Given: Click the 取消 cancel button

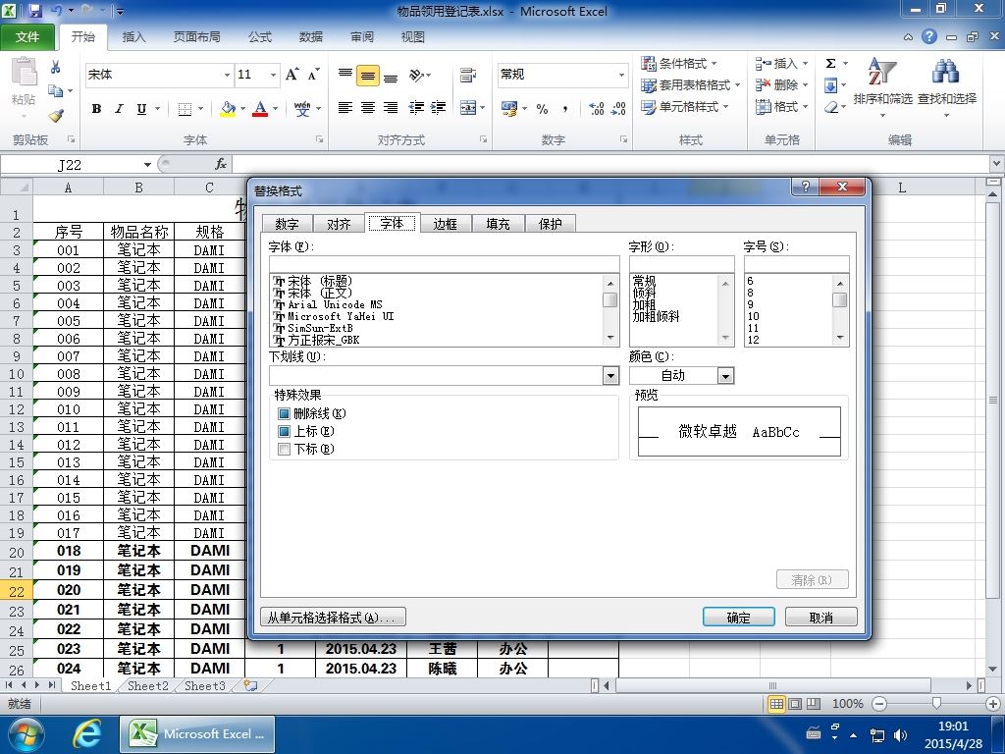Looking at the screenshot, I should [821, 618].
